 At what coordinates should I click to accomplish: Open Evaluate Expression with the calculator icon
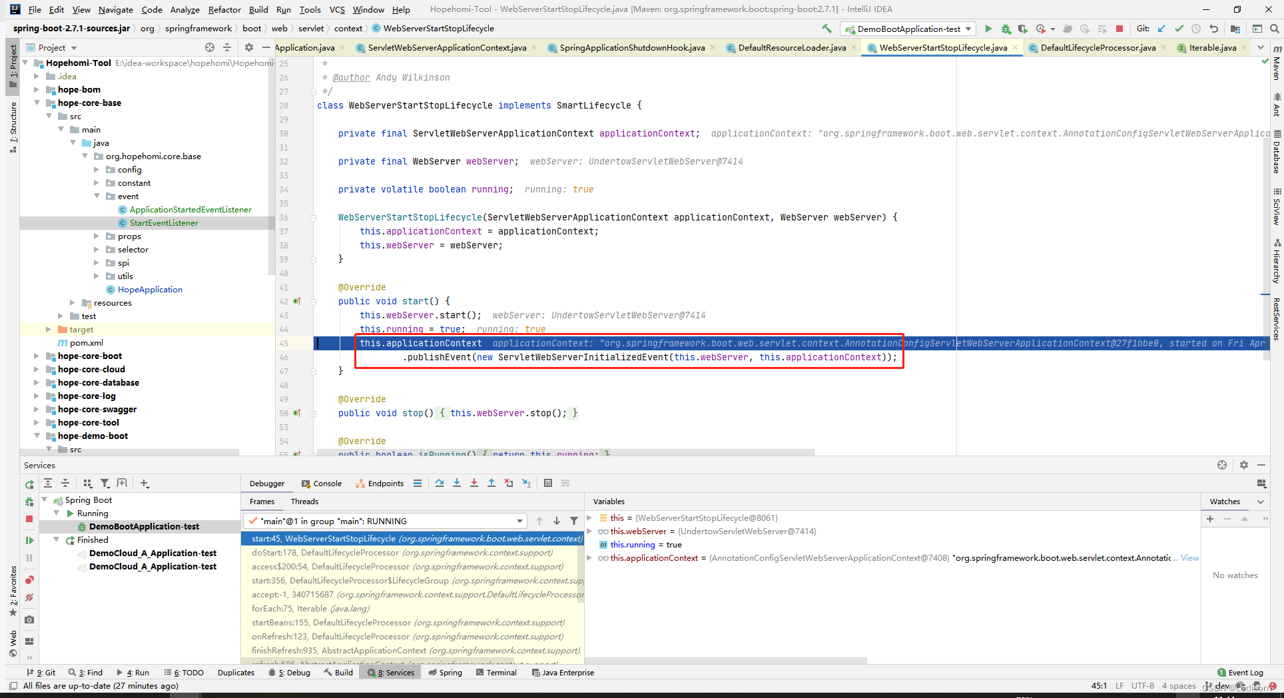pyautogui.click(x=548, y=484)
